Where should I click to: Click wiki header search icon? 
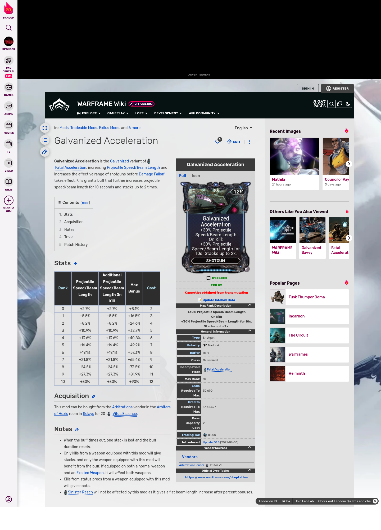click(331, 104)
